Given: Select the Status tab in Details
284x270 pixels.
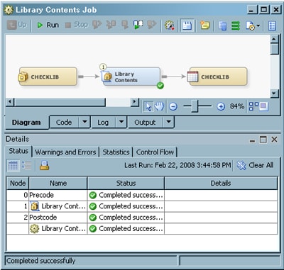Looking at the screenshot, I should [x=18, y=151].
